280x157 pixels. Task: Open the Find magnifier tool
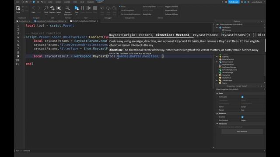click(46, 8)
